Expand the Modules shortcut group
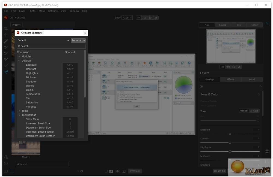This screenshot has height=177, width=273. 19,56
